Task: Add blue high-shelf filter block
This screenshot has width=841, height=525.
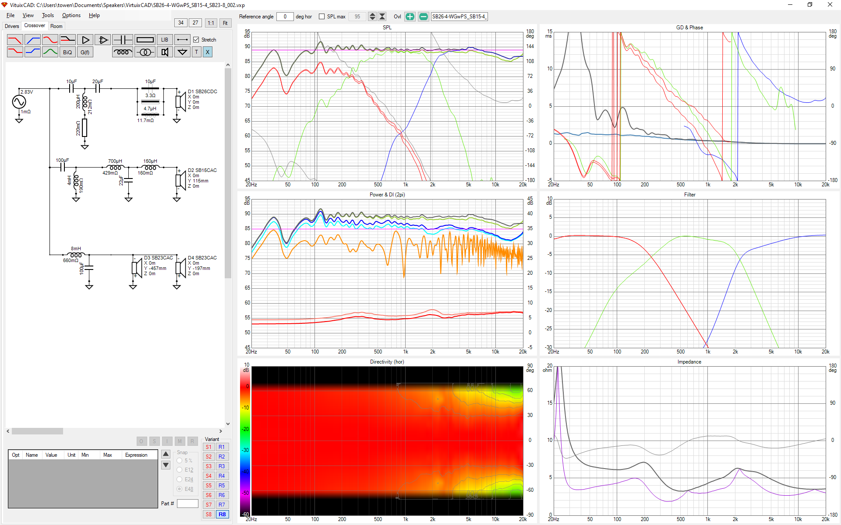Action: pyautogui.click(x=32, y=52)
